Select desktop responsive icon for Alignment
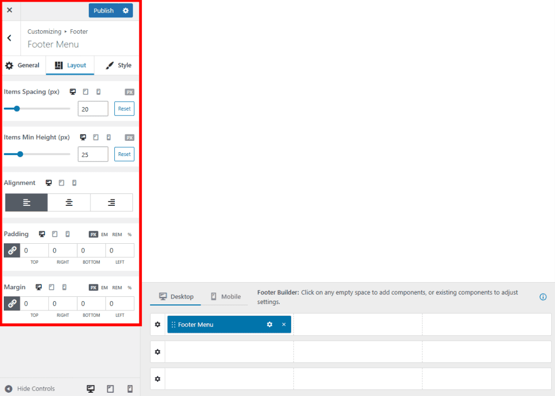Screen dimensions: 555x396 (x=48, y=183)
